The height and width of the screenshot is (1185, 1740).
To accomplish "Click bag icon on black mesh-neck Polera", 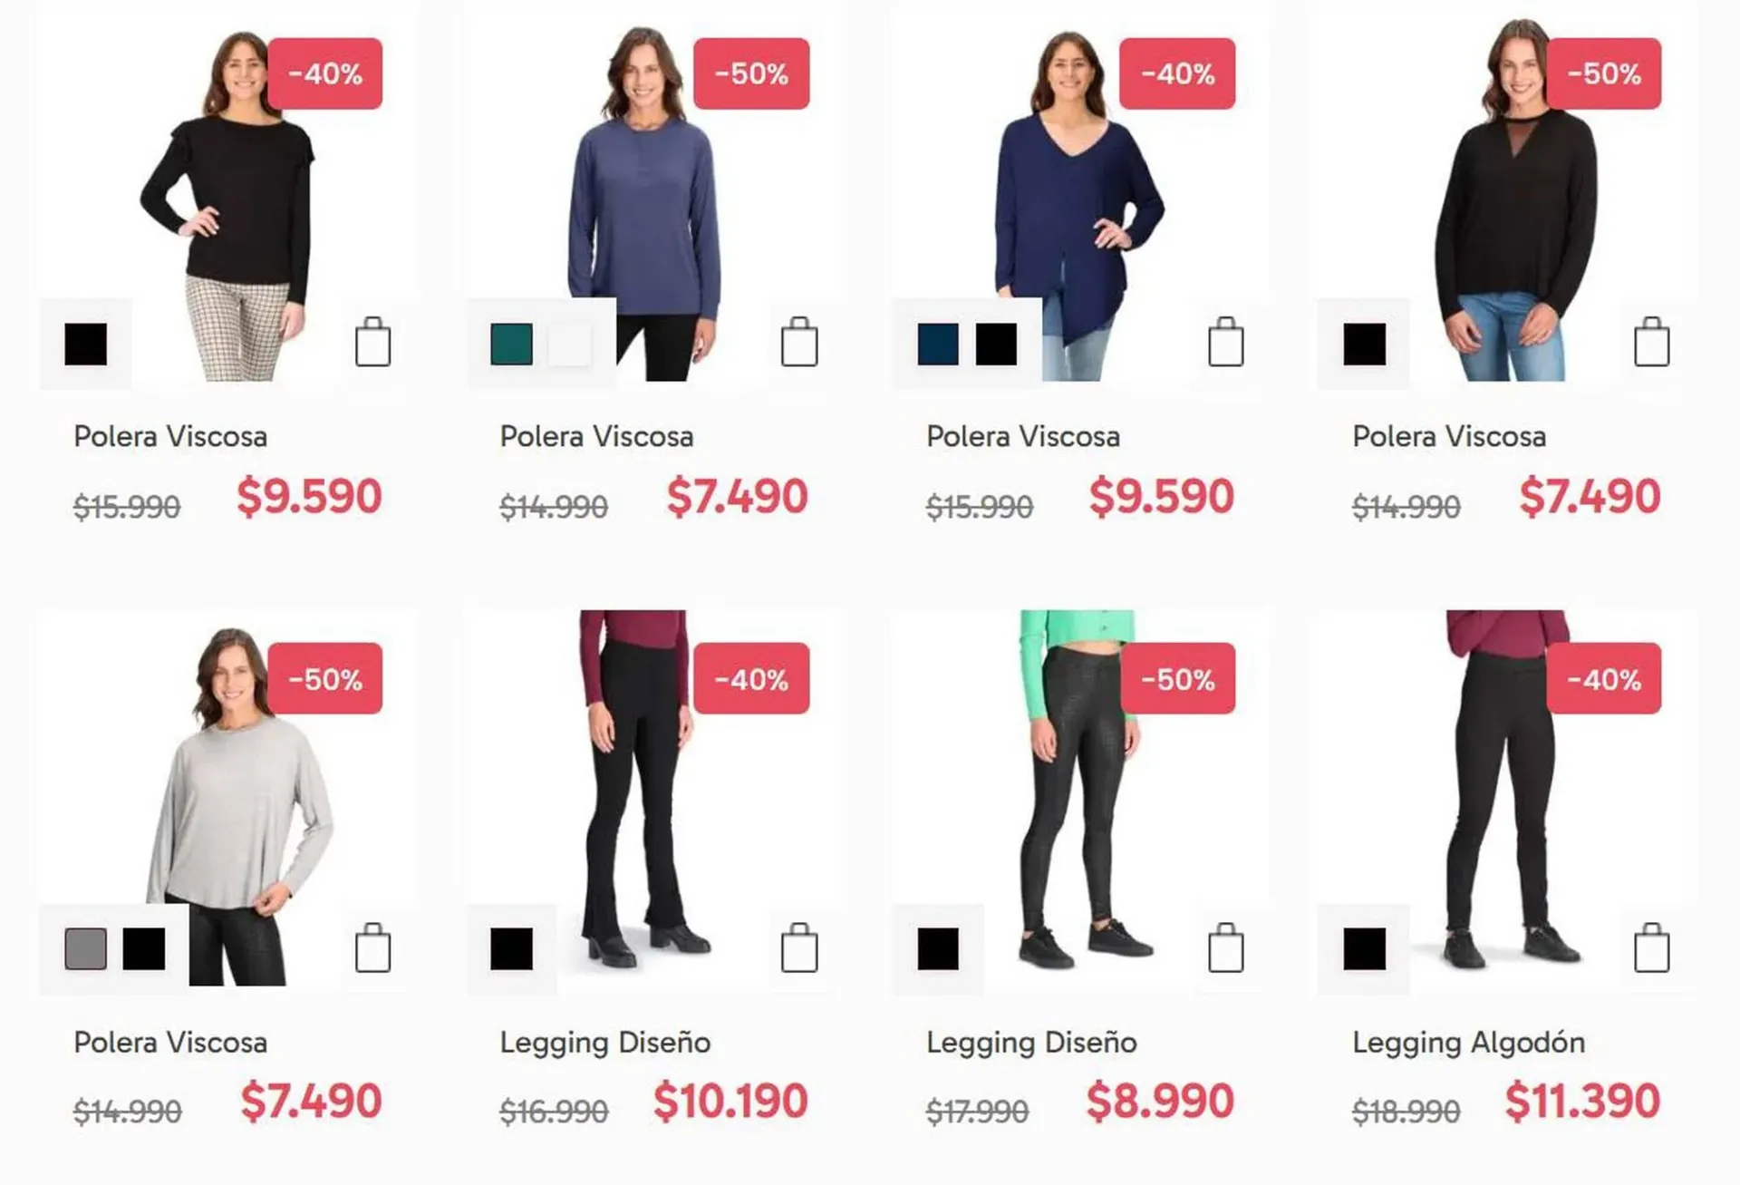I will (1651, 342).
